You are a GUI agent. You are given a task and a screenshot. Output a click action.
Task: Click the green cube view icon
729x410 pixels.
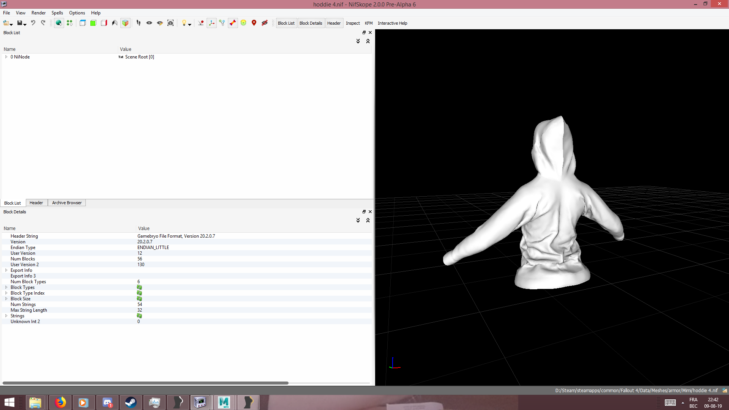[x=93, y=23]
